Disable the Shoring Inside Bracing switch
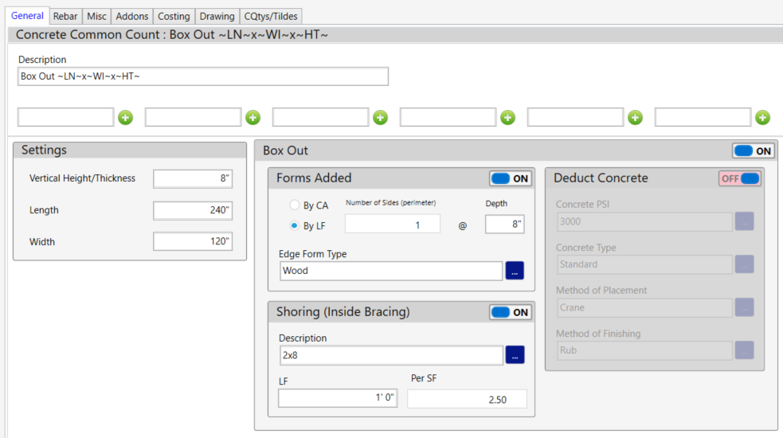The height and width of the screenshot is (438, 783). tap(511, 312)
